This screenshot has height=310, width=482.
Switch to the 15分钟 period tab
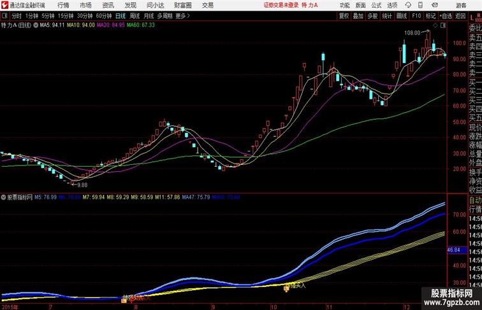click(66, 16)
